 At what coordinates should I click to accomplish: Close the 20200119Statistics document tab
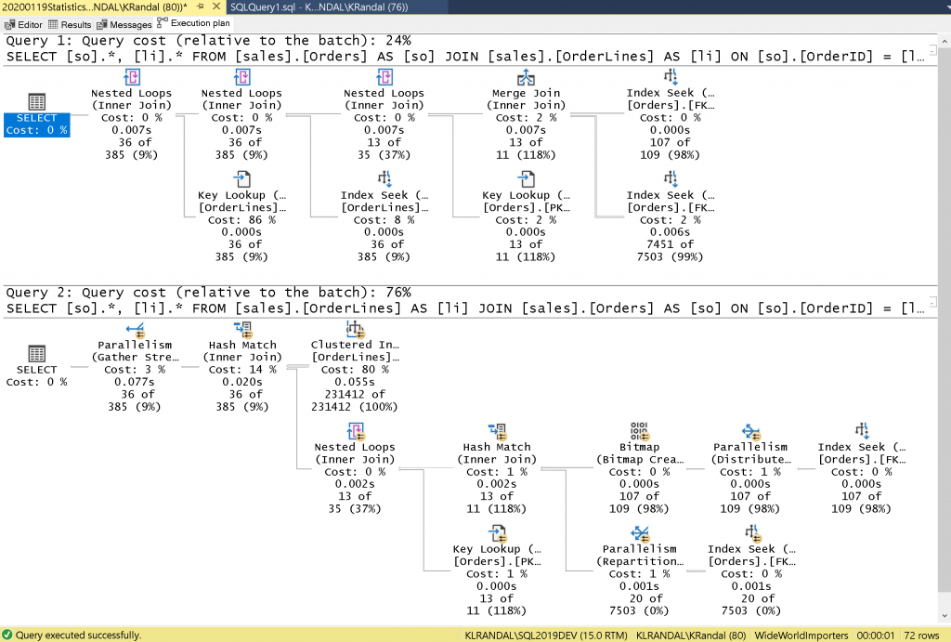(x=216, y=7)
